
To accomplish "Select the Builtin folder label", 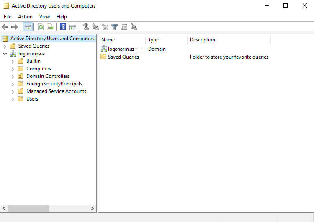I will click(33, 61).
